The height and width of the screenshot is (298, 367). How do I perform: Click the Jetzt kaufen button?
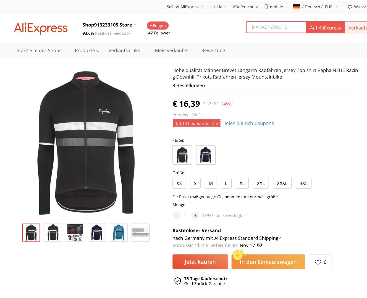(200, 262)
